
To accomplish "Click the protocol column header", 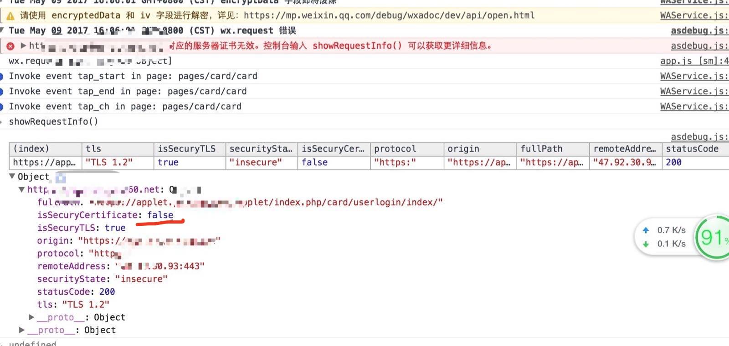I will (x=407, y=149).
